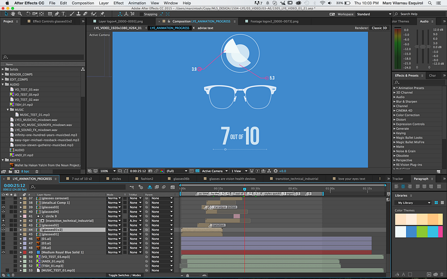Create new folder in Project panel
The height and width of the screenshot is (279, 447).
[x=10, y=171]
